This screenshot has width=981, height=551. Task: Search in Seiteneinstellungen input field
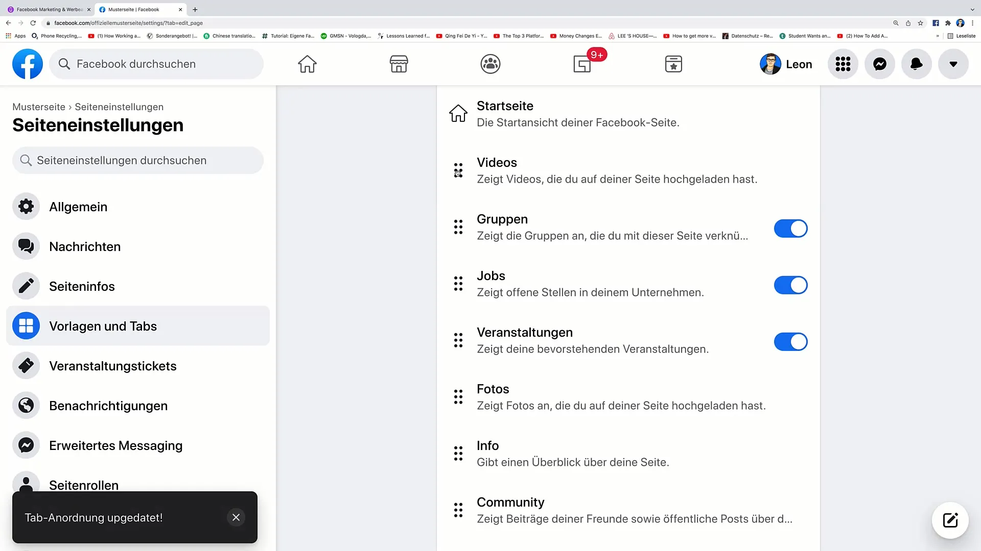[x=138, y=160]
